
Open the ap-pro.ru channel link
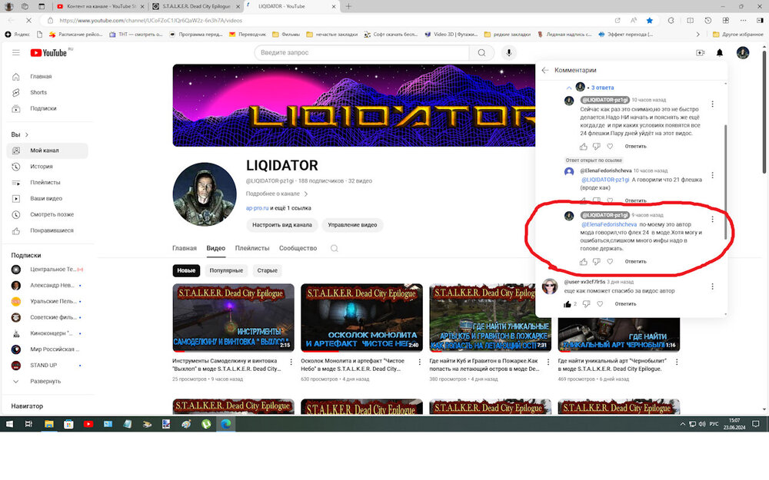257,208
